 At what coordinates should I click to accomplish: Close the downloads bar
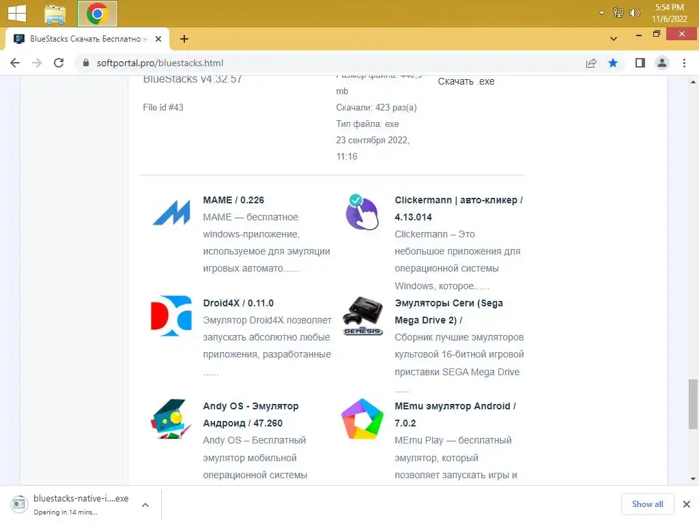point(687,504)
